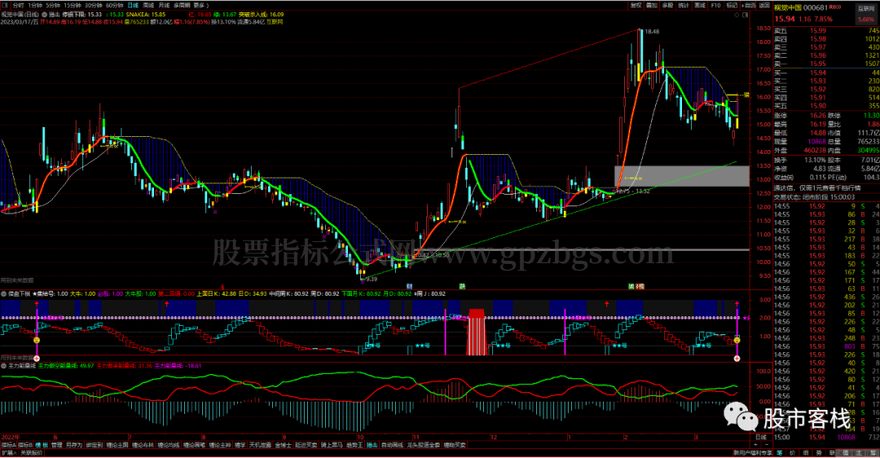
Task: Open the 复权 adjustment button
Action: pyautogui.click(x=636, y=5)
